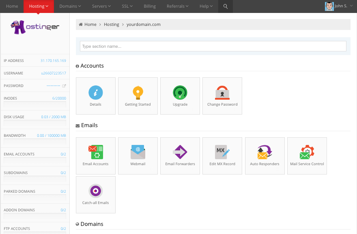Open Catch-all Emails tile
Viewport: 357px width, 234px height.
pos(96,195)
